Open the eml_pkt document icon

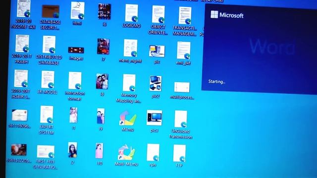(184, 50)
